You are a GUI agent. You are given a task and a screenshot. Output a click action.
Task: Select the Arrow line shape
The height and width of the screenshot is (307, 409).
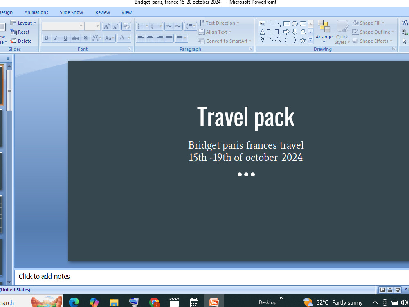278,24
